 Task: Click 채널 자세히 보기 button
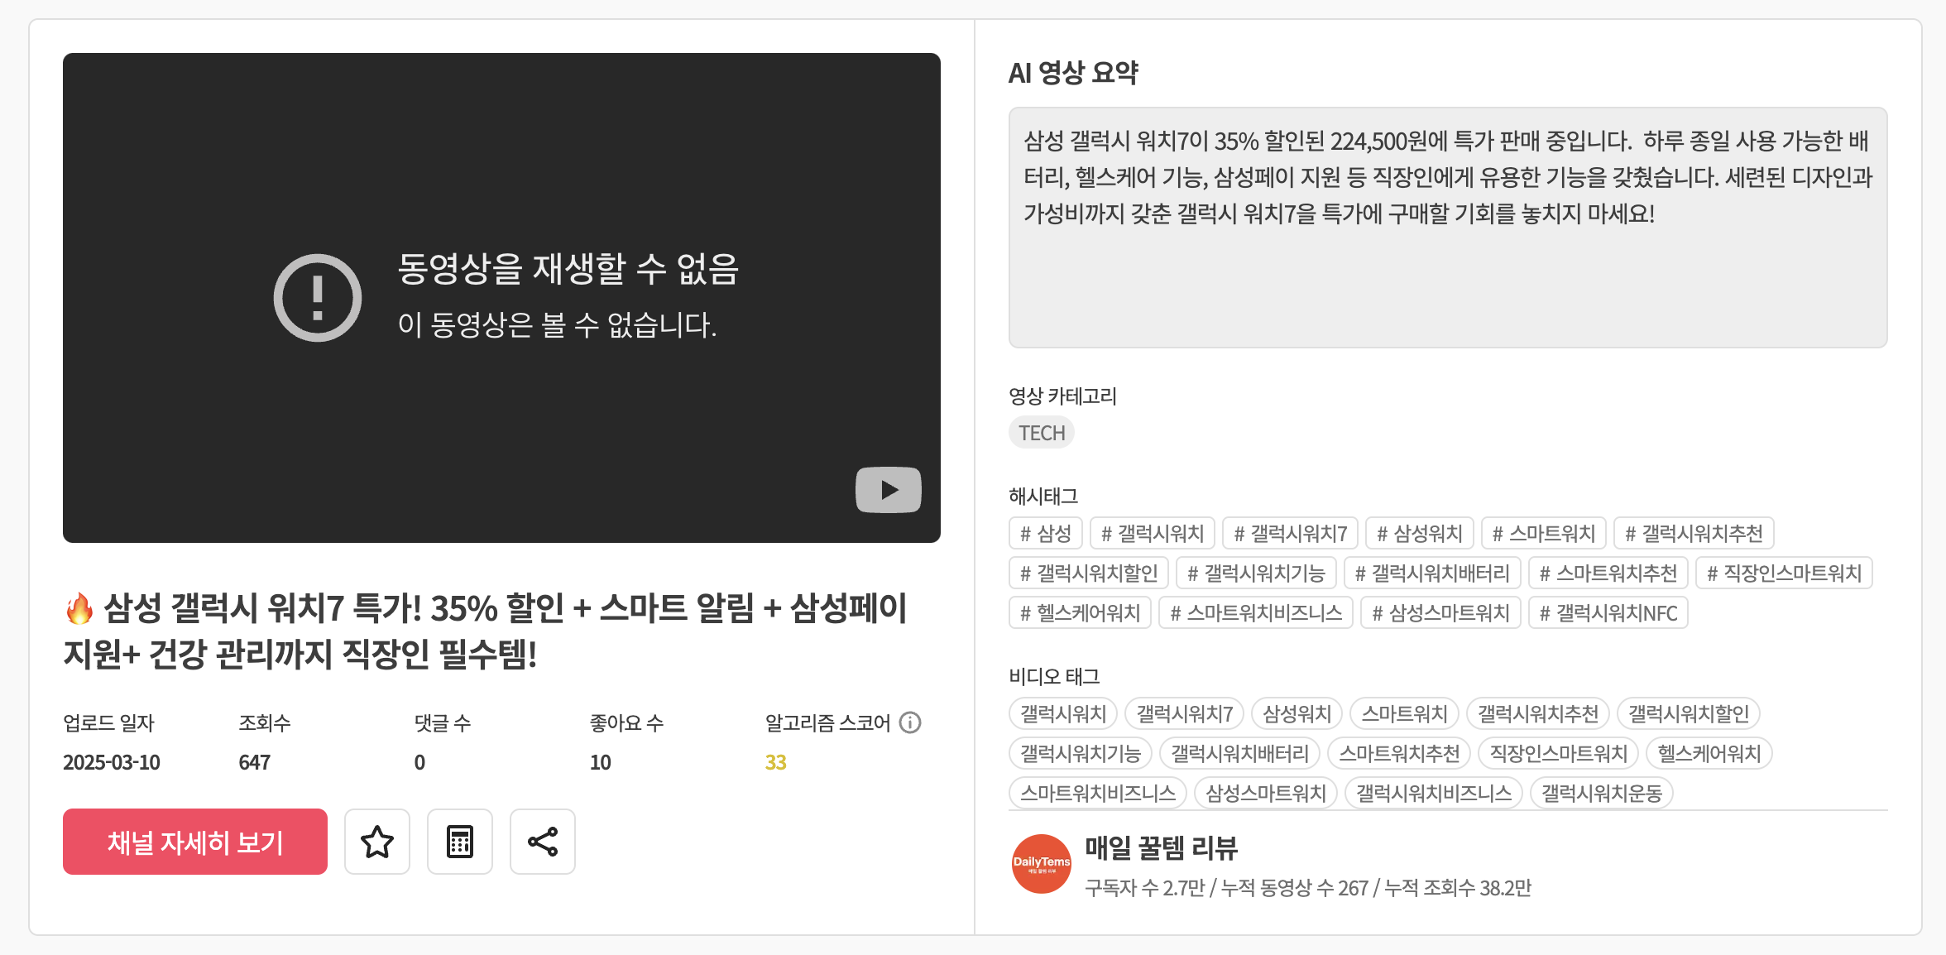[x=195, y=842]
